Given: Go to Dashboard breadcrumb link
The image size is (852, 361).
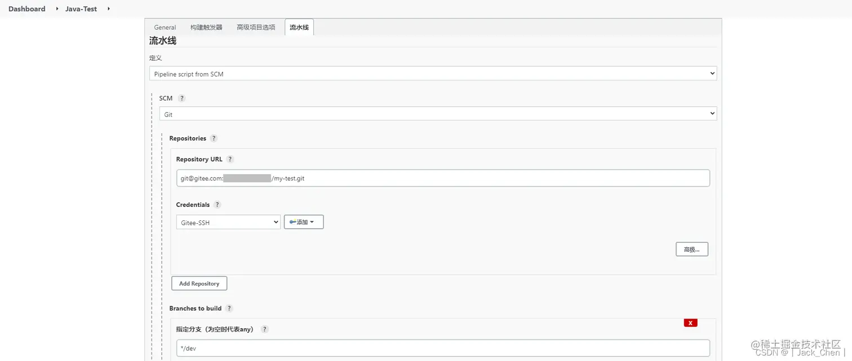Looking at the screenshot, I should point(27,9).
